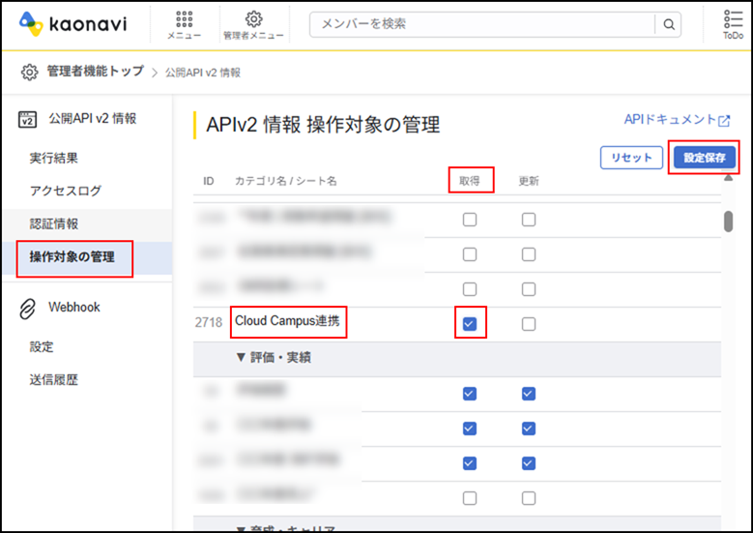753x533 pixels.
Task: Click the ID 2718 cell
Action: click(209, 322)
